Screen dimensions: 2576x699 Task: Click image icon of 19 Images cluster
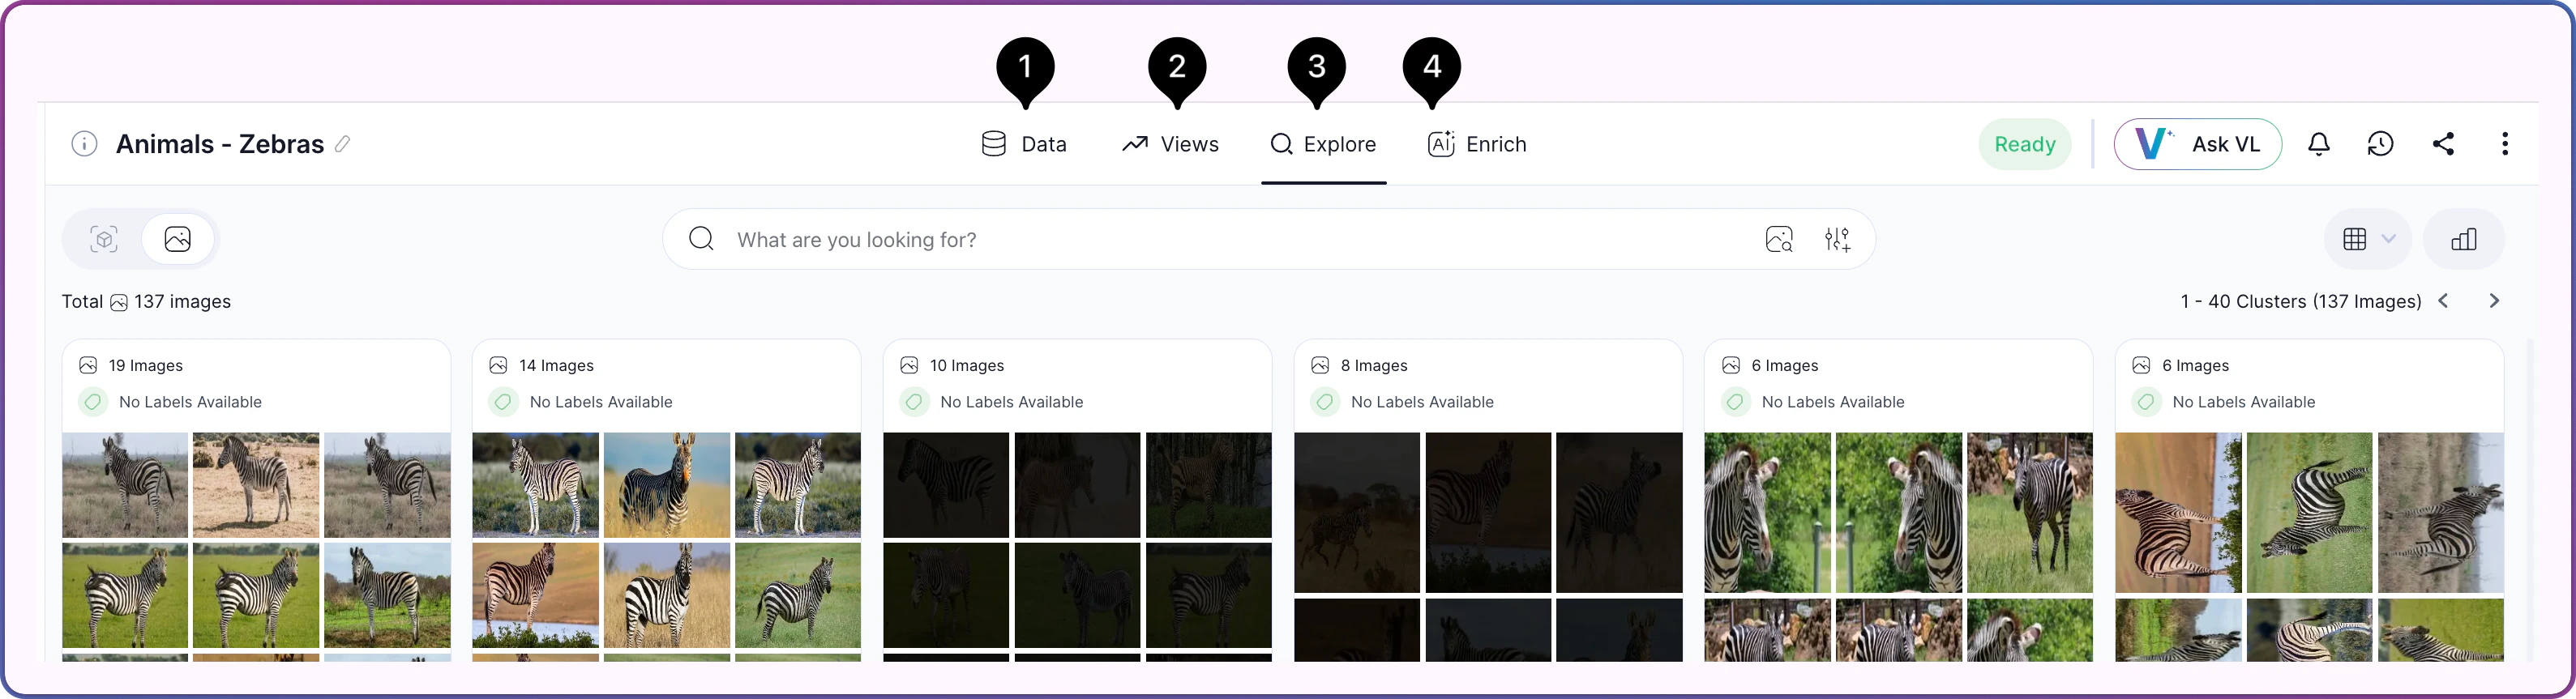[88, 365]
